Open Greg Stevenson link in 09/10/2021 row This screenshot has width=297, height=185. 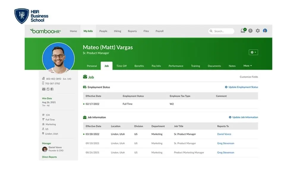click(226, 143)
